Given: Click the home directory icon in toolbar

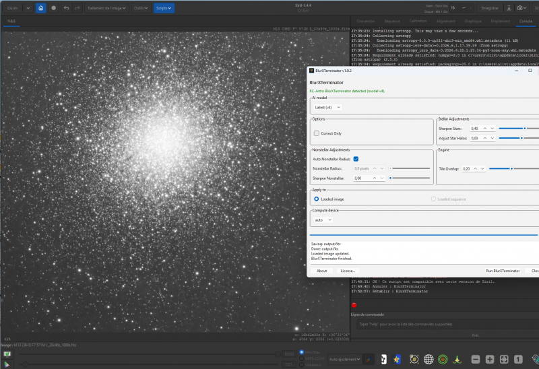Looking at the screenshot, I should point(41,8).
